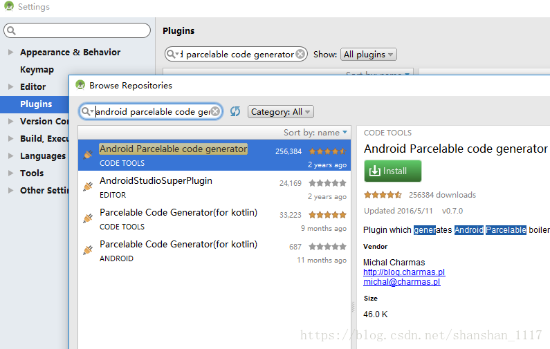Open the http://blog.charmas.pl vendor link
This screenshot has width=550, height=349.
(x=404, y=272)
